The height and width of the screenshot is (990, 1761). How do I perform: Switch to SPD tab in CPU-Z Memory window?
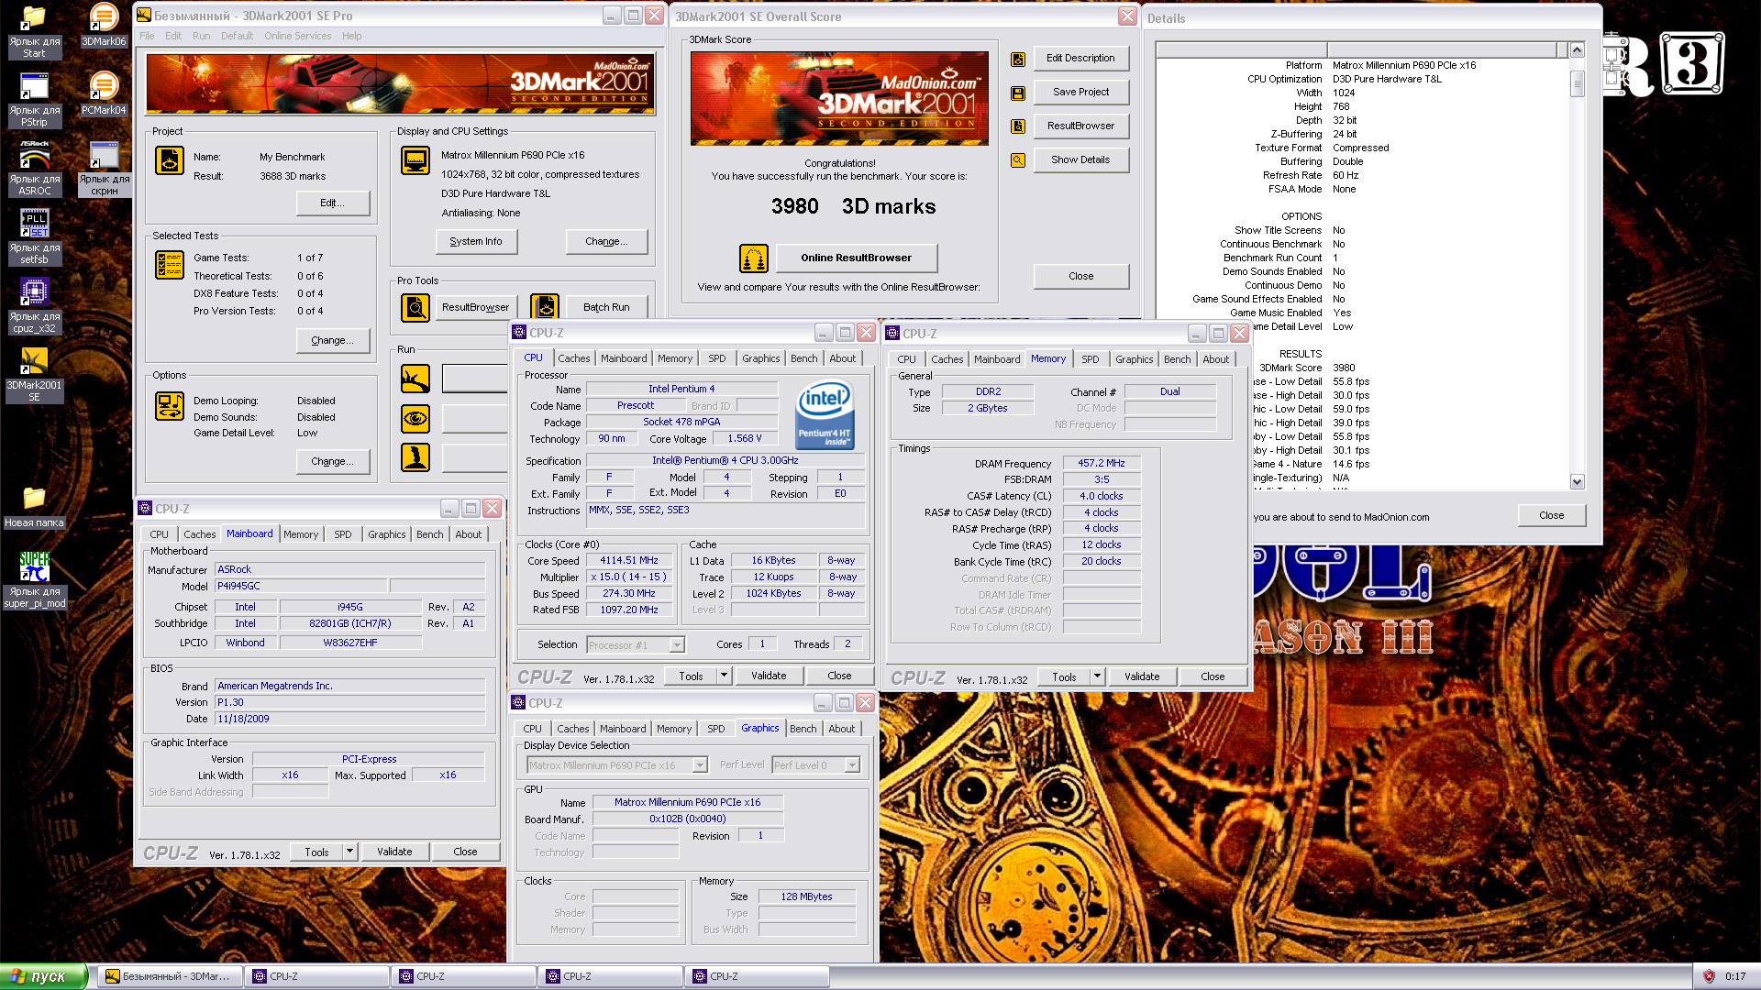(1091, 360)
